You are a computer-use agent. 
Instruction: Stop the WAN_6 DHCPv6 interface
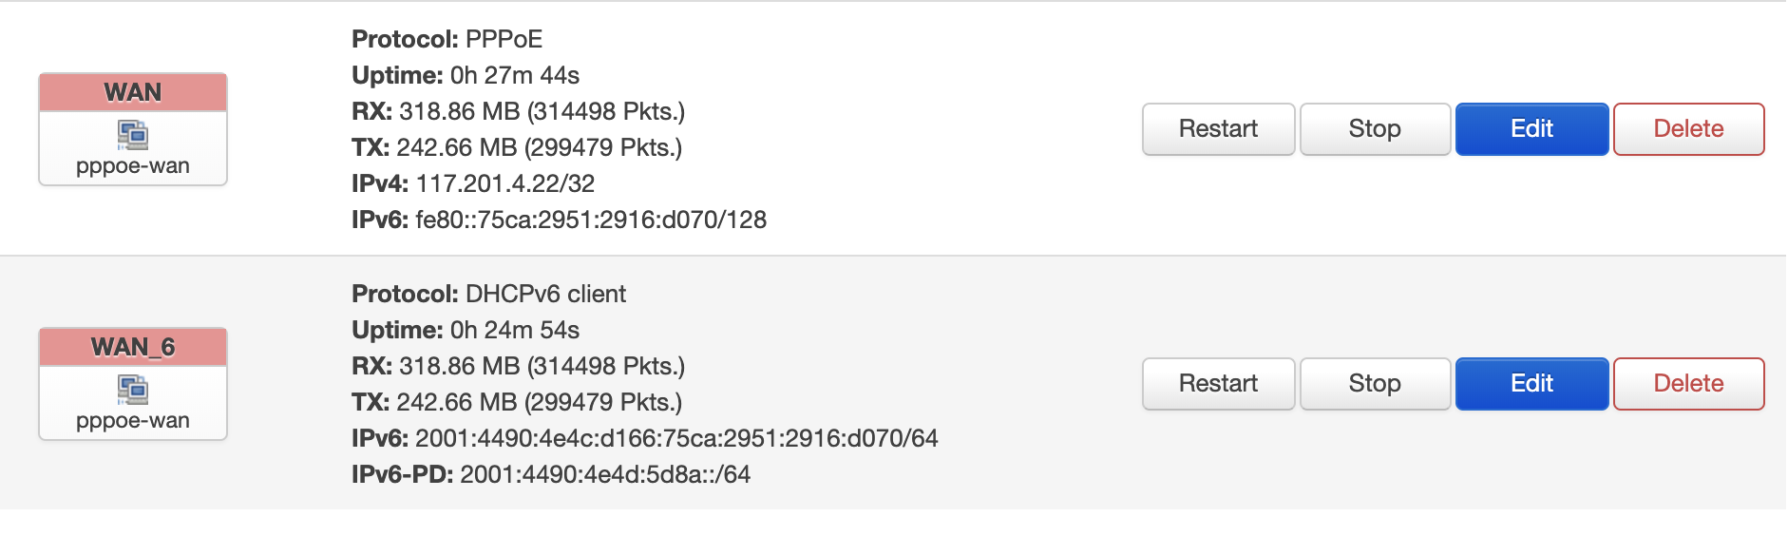coord(1375,384)
